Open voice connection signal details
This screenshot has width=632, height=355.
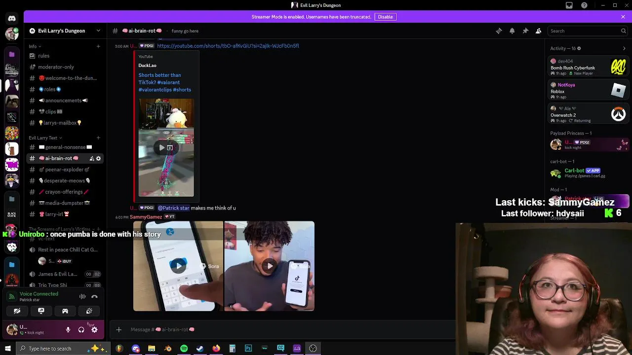[12, 297]
